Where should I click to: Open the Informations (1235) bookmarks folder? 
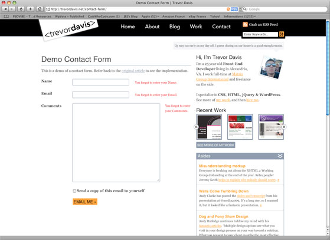tap(240, 17)
